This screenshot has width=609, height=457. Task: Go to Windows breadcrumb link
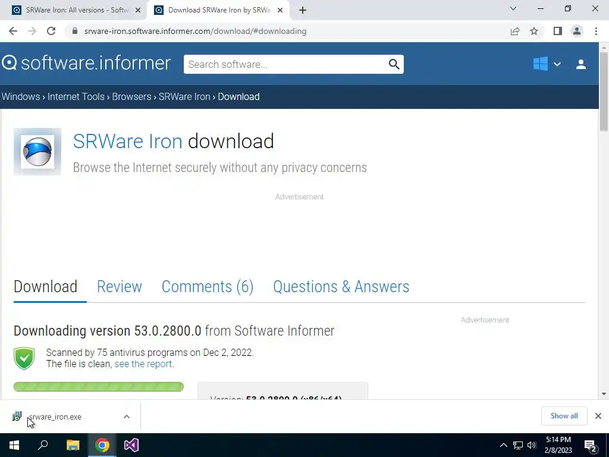(x=21, y=97)
